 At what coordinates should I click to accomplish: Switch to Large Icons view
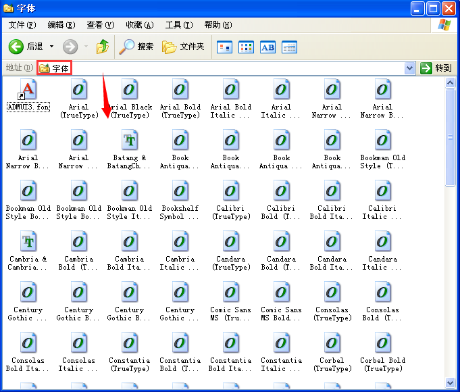[x=224, y=47]
